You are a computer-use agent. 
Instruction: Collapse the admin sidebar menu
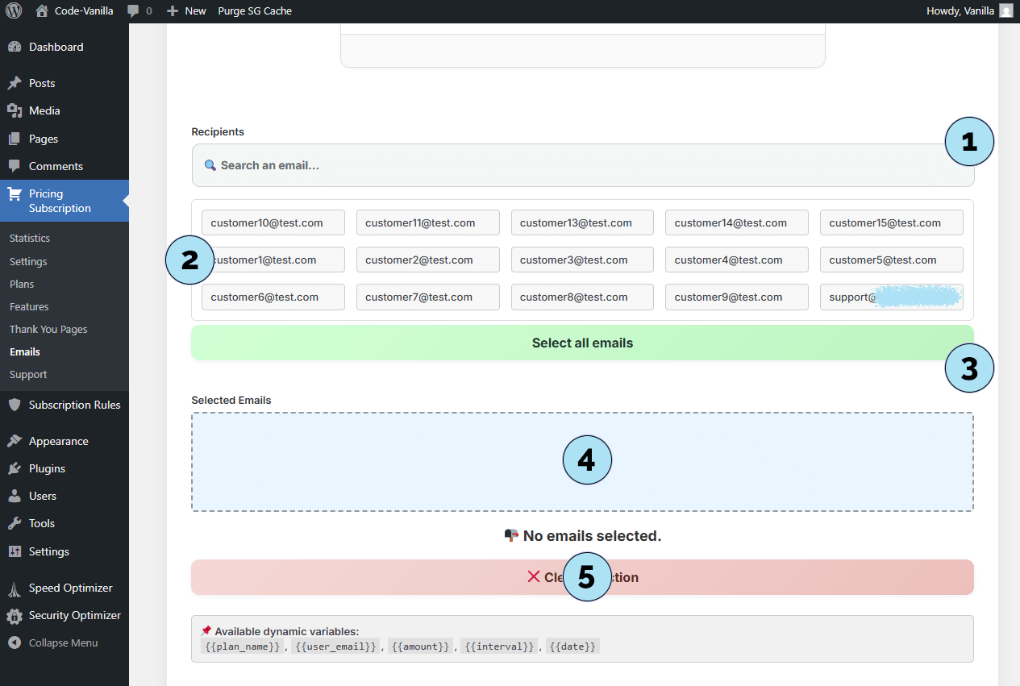(x=63, y=642)
